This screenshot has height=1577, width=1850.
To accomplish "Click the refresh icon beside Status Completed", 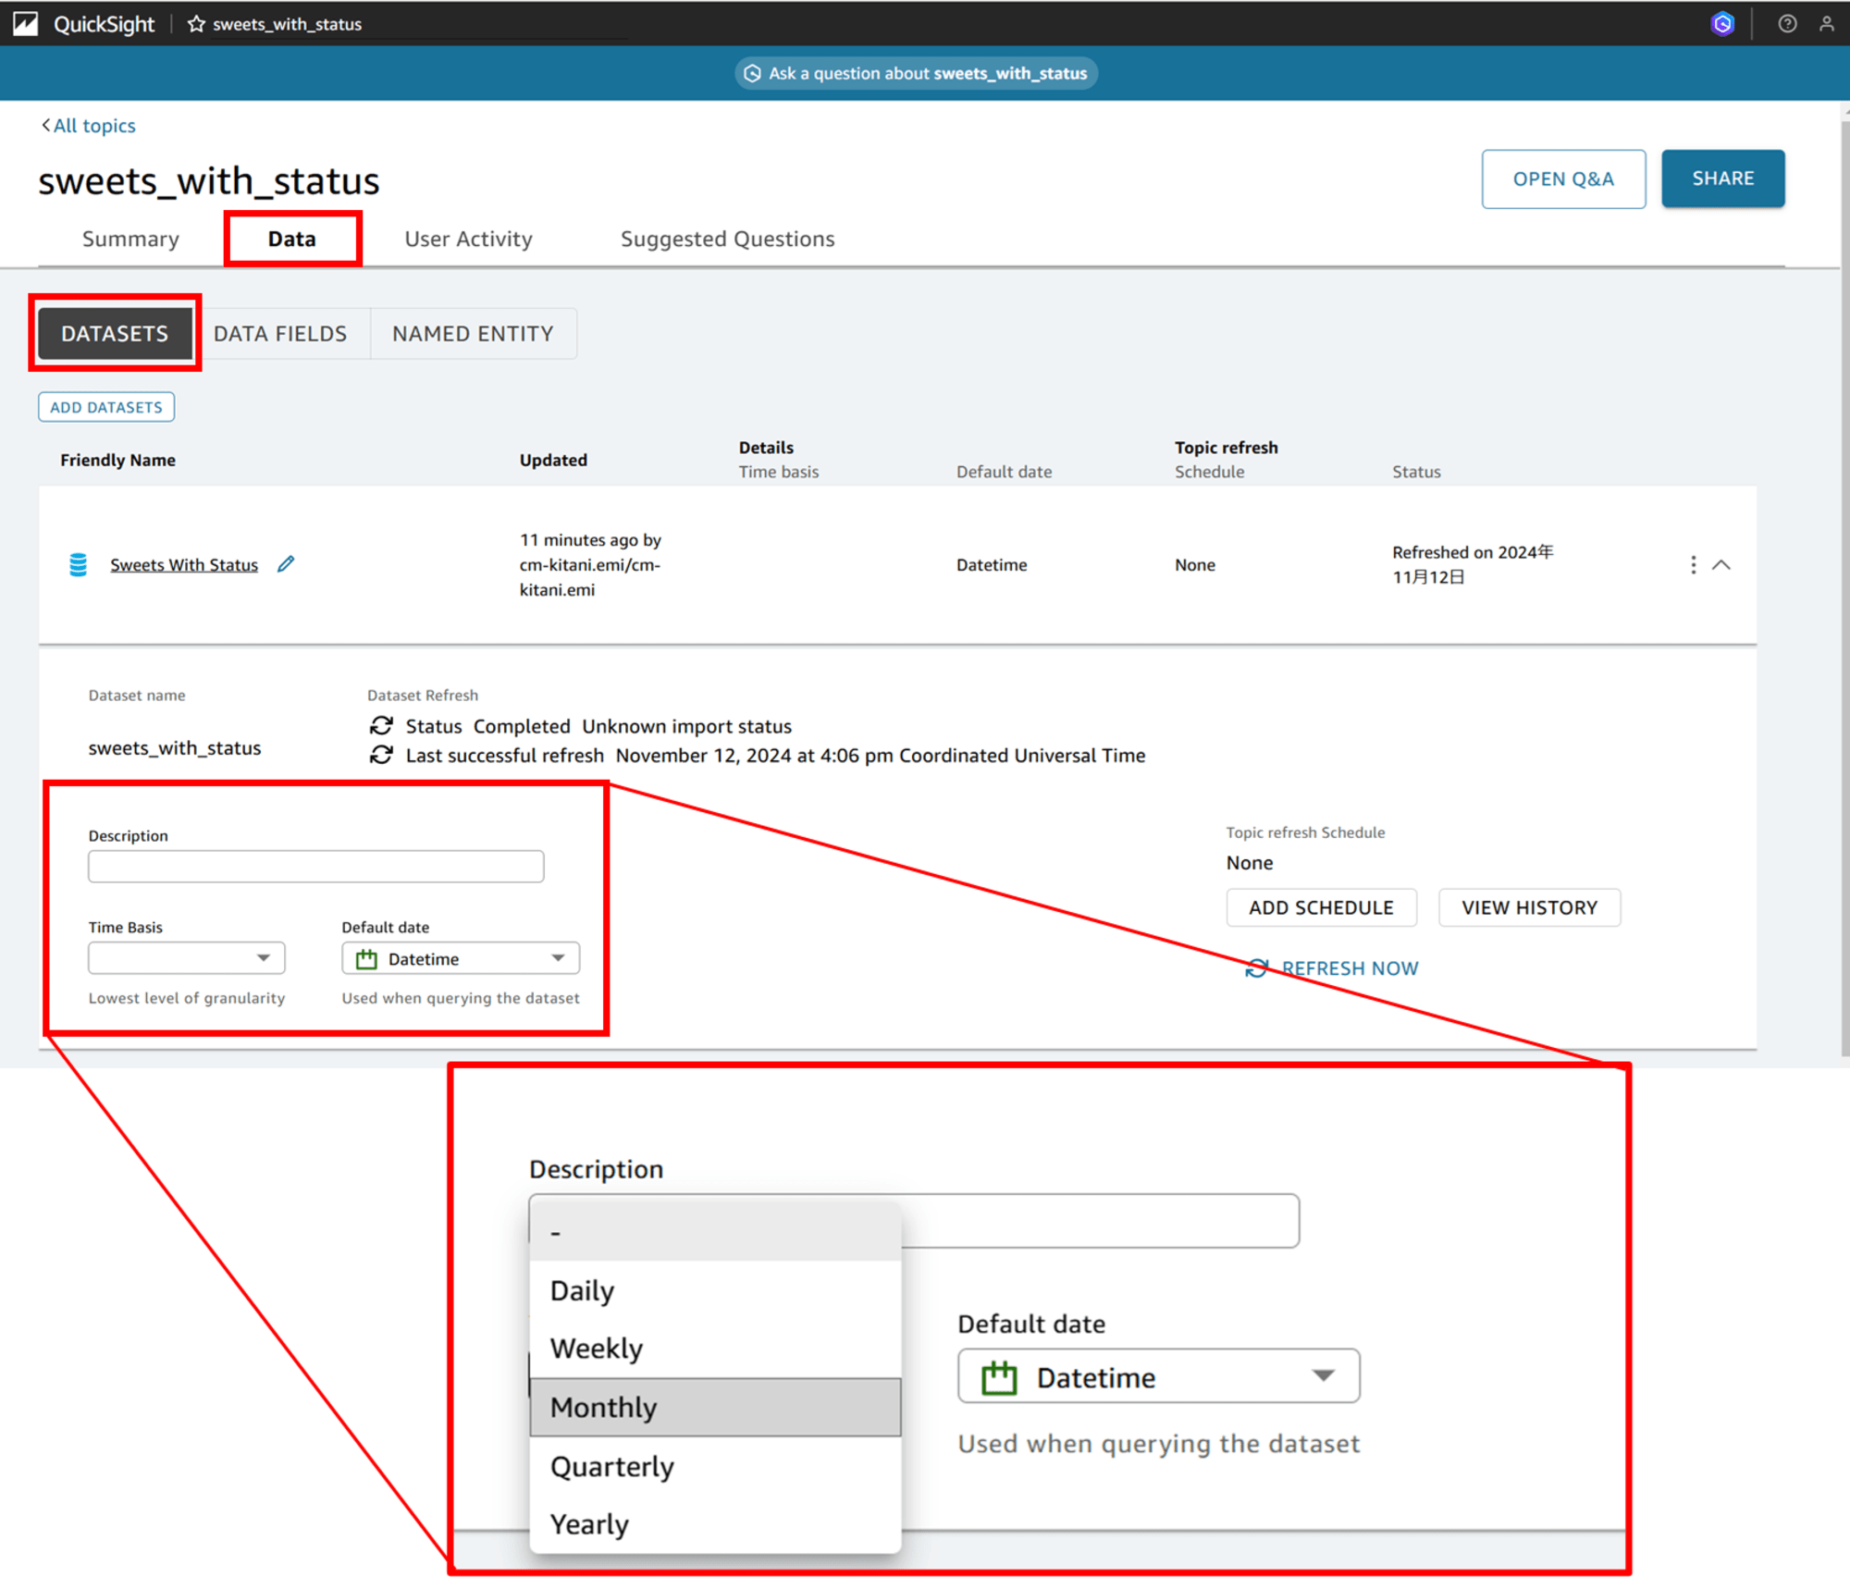I will 381,726.
